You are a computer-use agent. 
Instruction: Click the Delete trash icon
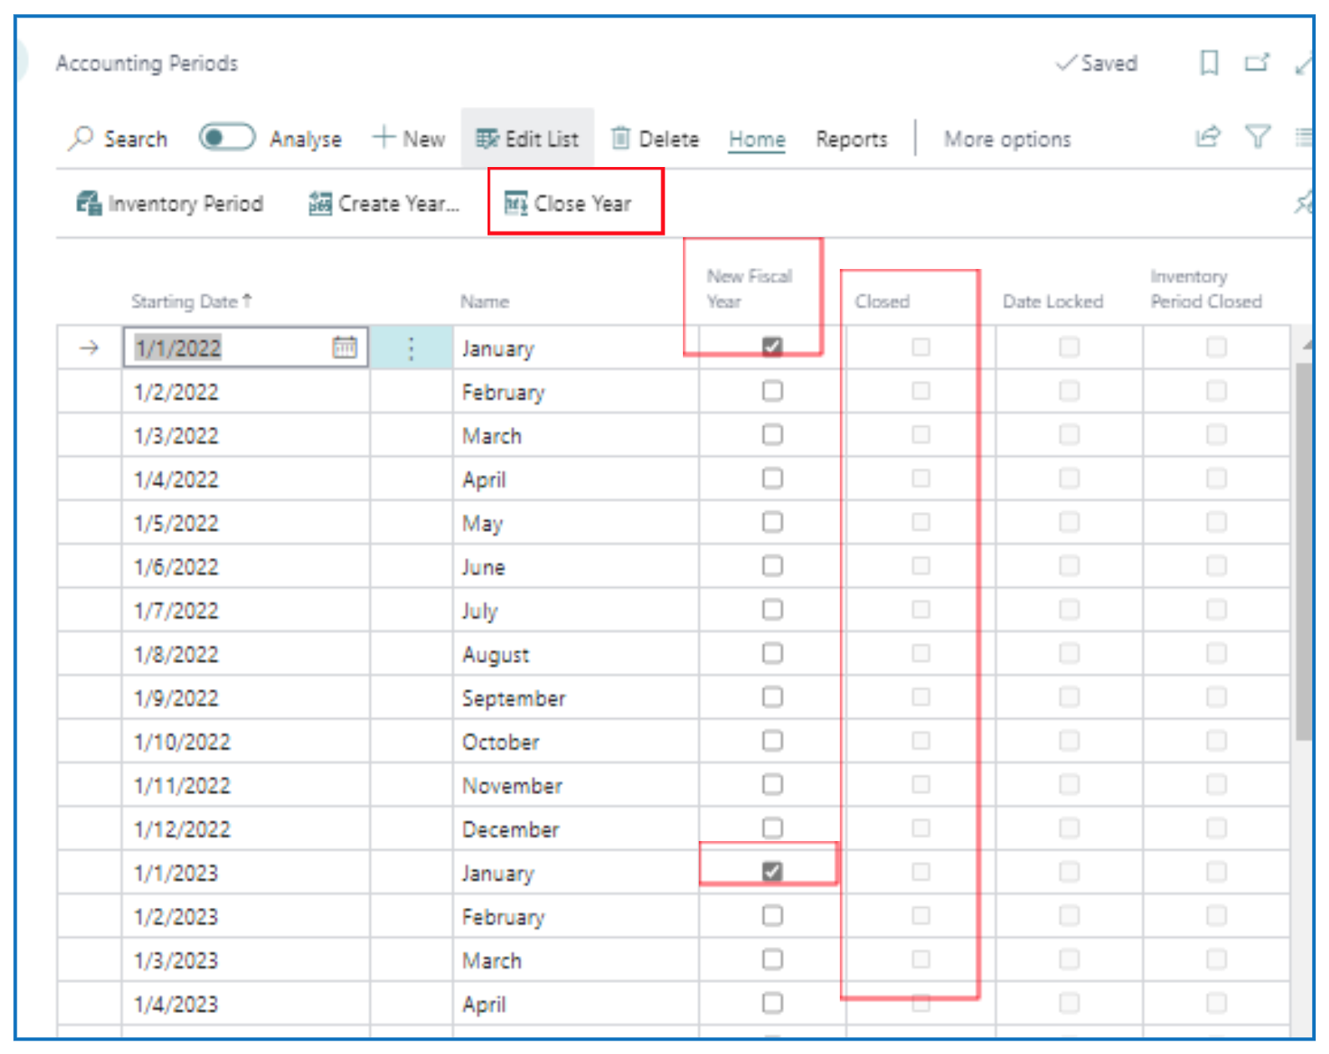pyautogui.click(x=620, y=138)
